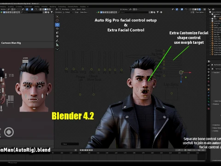Toggle blue overlays button in right viewport header
The image size is (221, 166).
pyautogui.click(x=182, y=9)
